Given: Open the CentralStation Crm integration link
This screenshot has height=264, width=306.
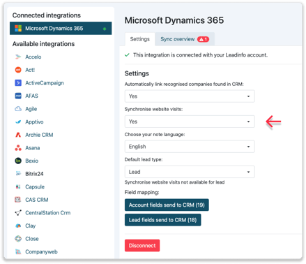Looking at the screenshot, I should (x=47, y=213).
